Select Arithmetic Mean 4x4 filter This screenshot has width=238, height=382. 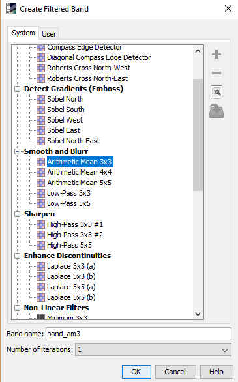click(x=80, y=172)
